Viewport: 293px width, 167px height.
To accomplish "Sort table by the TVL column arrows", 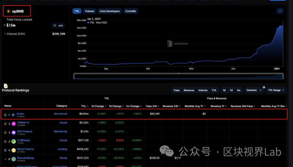I will coord(88,106).
